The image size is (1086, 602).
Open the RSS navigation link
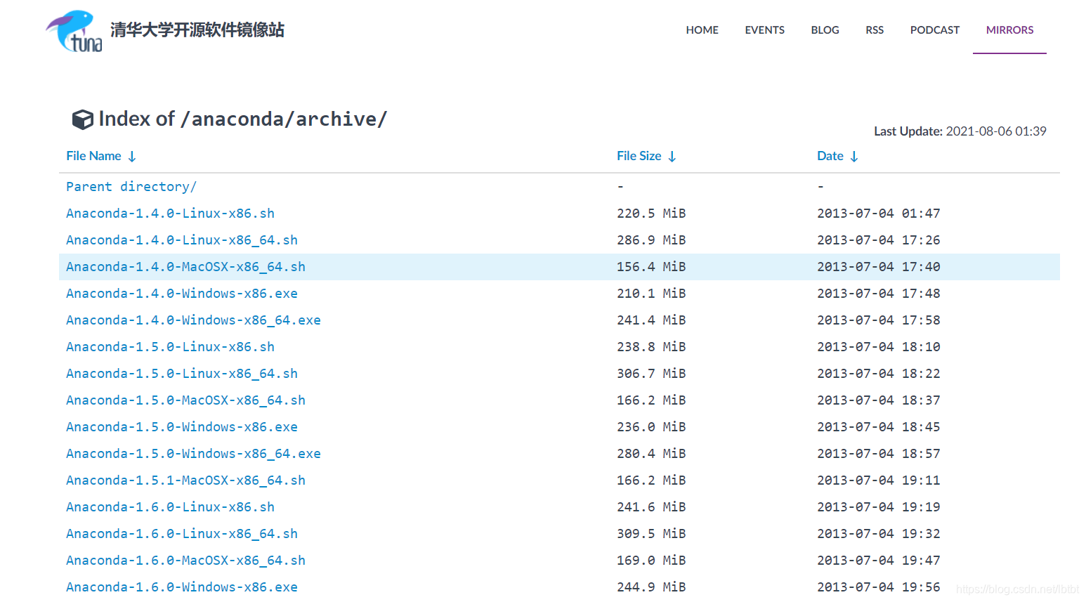(x=875, y=30)
